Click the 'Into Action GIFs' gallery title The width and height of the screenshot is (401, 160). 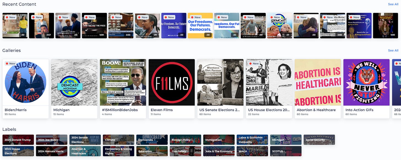pos(359,110)
